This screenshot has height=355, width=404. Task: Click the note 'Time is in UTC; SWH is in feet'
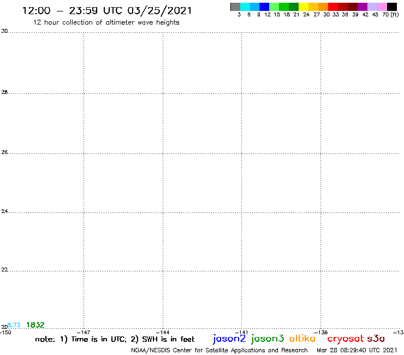115,339
